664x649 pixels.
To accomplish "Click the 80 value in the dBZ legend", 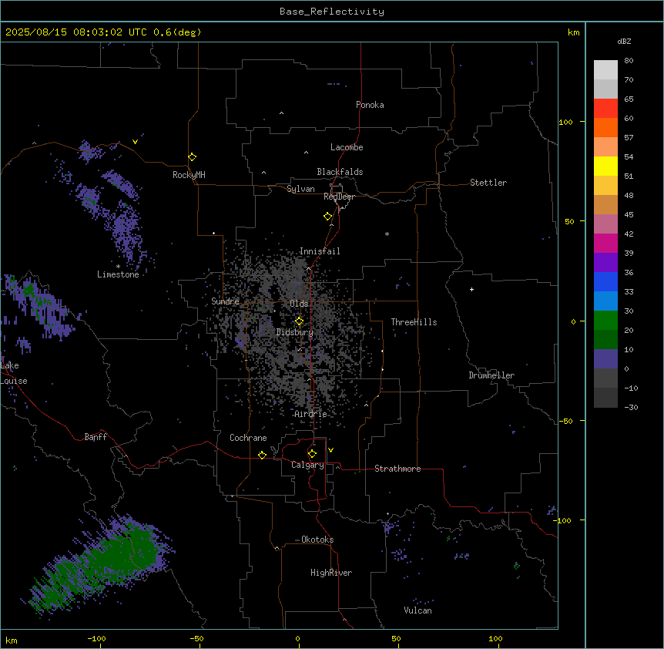I will (x=629, y=61).
